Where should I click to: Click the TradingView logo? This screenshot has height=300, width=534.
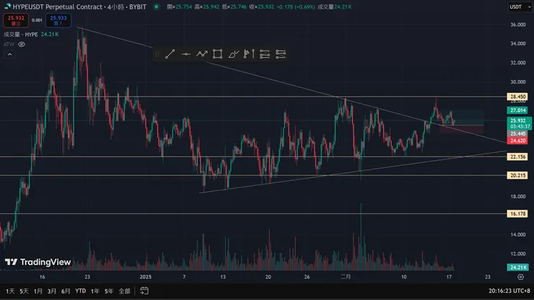(x=38, y=262)
